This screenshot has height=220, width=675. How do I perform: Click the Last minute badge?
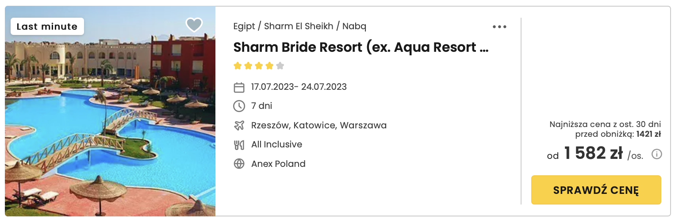47,27
